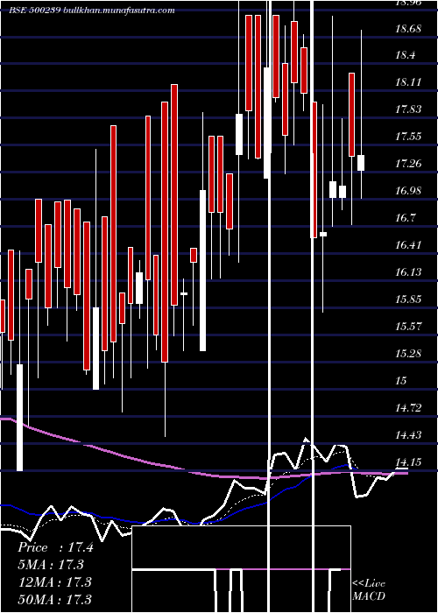Viewport: 438px width, 613px height.
Task: Click the 15.85 price axis label
Action: click(408, 299)
